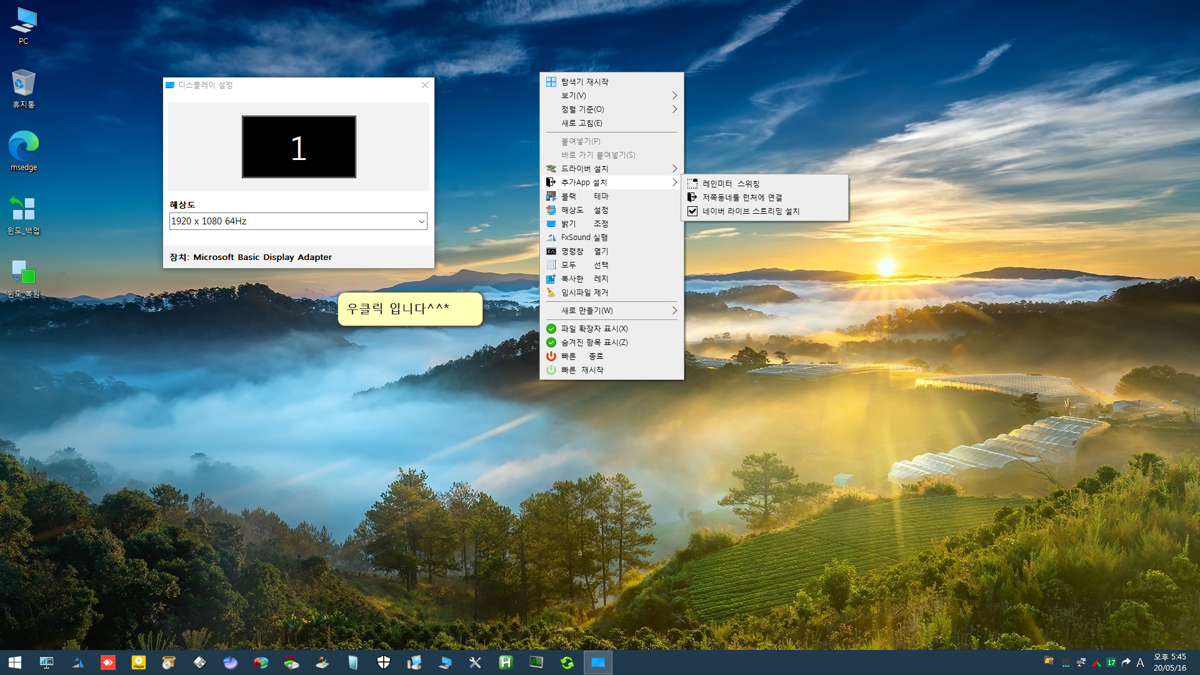Viewport: 1200px width, 675px height.
Task: Select 탐색기 재시작 menu entry
Action: click(x=612, y=82)
